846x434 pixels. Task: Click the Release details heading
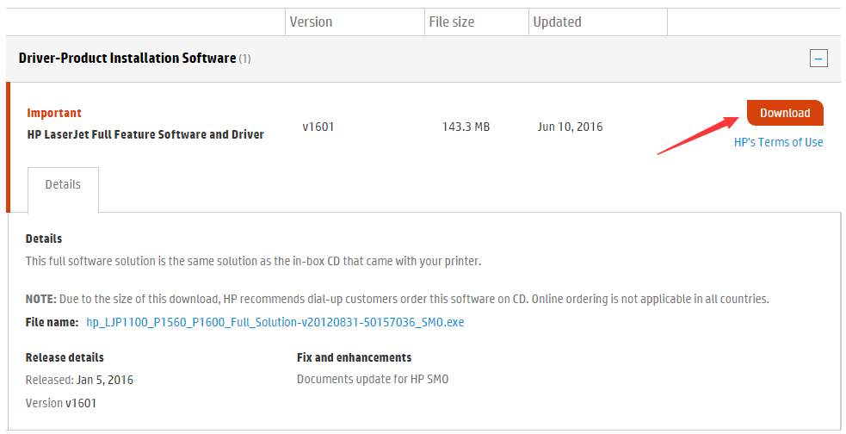[x=65, y=357]
